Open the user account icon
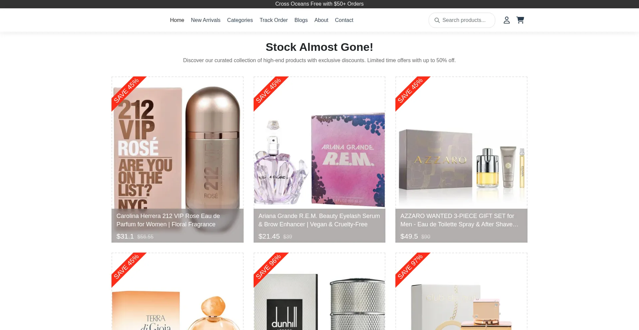This screenshot has height=330, width=639. point(507,20)
